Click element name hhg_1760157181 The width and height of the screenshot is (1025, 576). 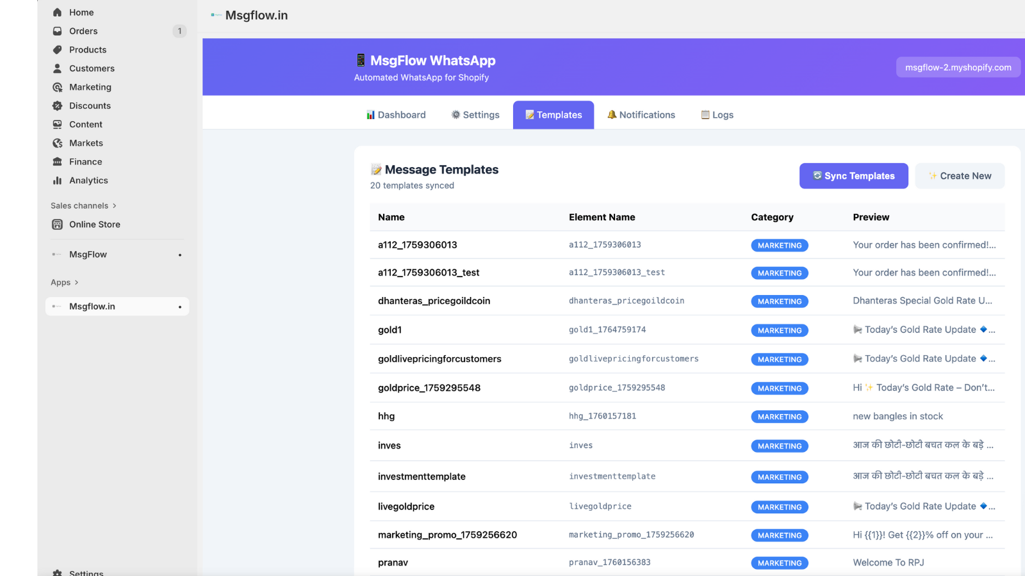(x=603, y=416)
